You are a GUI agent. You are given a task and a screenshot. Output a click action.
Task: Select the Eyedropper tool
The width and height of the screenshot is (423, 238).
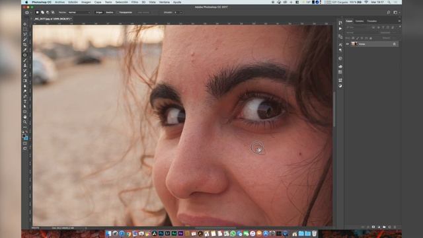click(x=25, y=50)
